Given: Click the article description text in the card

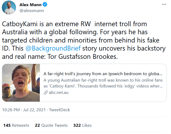Looking at the screenshot, I should (103, 83).
